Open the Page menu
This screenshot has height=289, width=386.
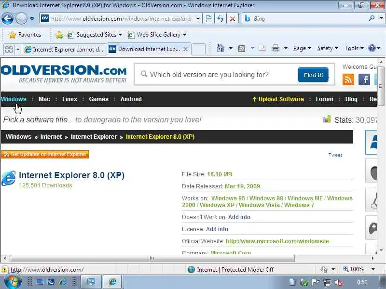pos(302,48)
